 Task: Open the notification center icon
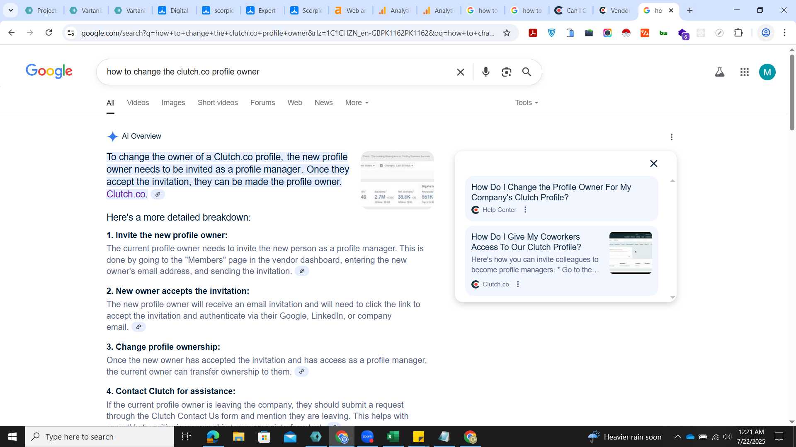tap(779, 437)
